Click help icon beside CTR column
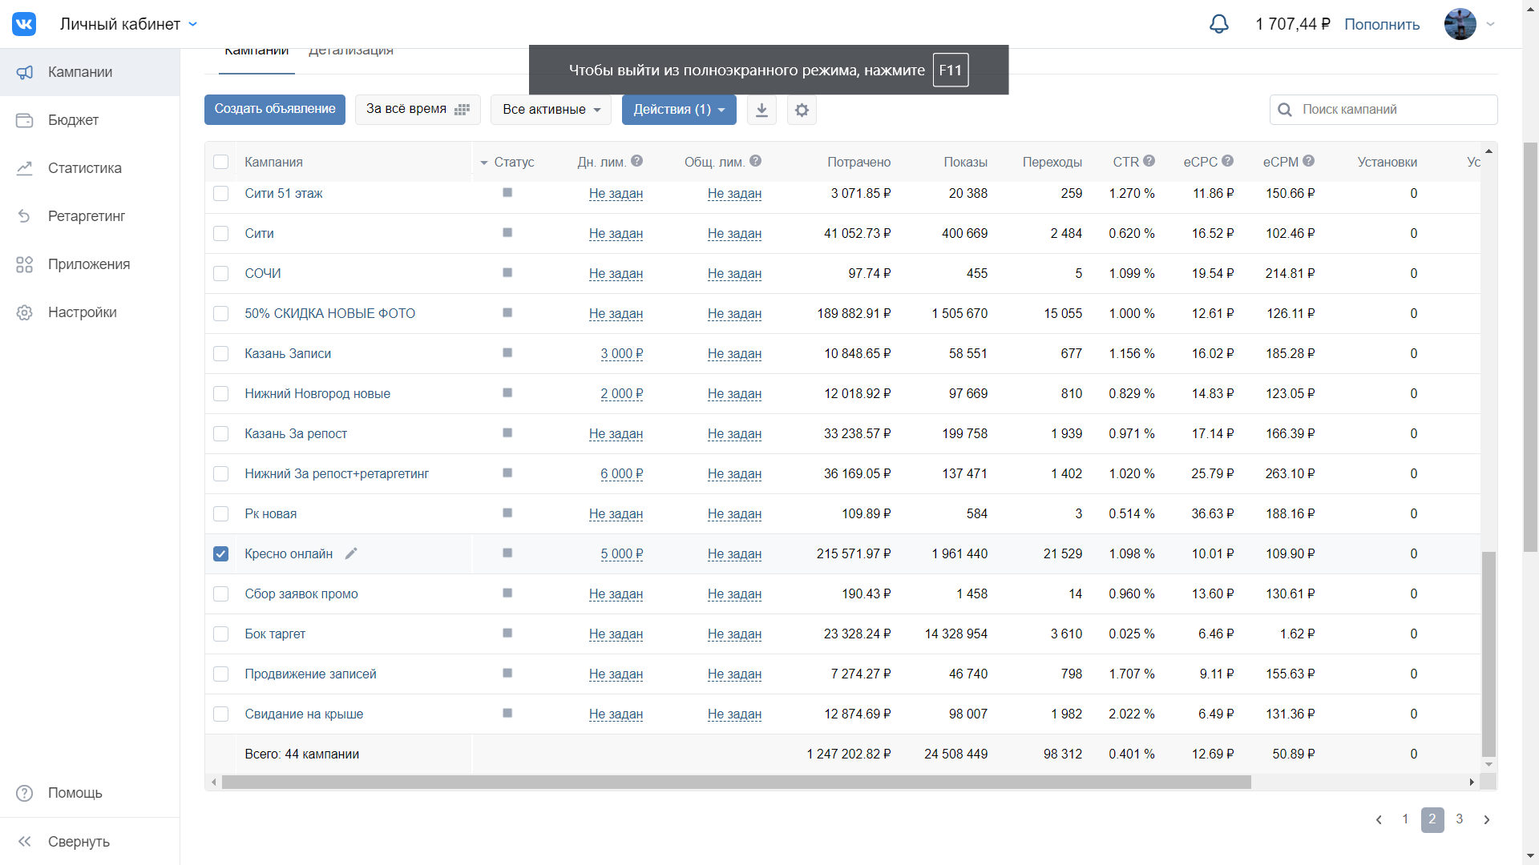1539x865 pixels. point(1149,161)
